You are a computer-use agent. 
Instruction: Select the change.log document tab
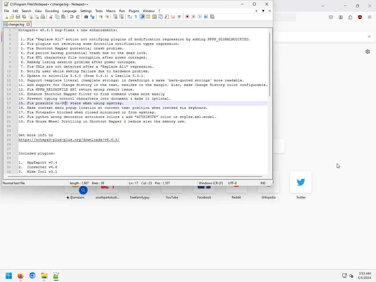coord(16,24)
